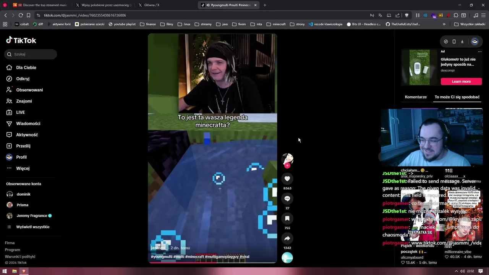Image resolution: width=489 pixels, height=275 pixels.
Task: Open the jasmmi_ author name on video
Action: tap(159, 248)
